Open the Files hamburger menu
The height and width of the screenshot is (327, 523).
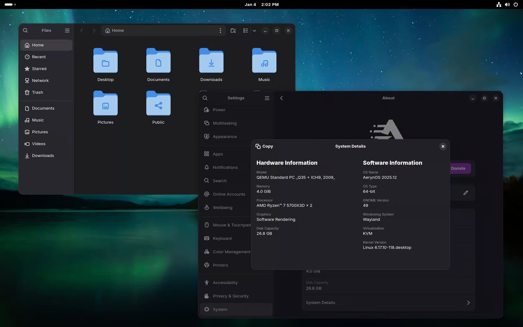pos(67,31)
